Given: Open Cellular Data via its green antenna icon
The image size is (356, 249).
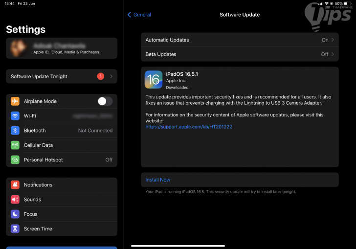Looking at the screenshot, I should click(15, 145).
